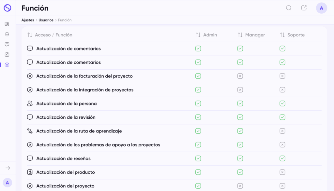This screenshot has height=191, width=334.
Task: Open the graduation cap sidebar icon
Action: (x=7, y=34)
